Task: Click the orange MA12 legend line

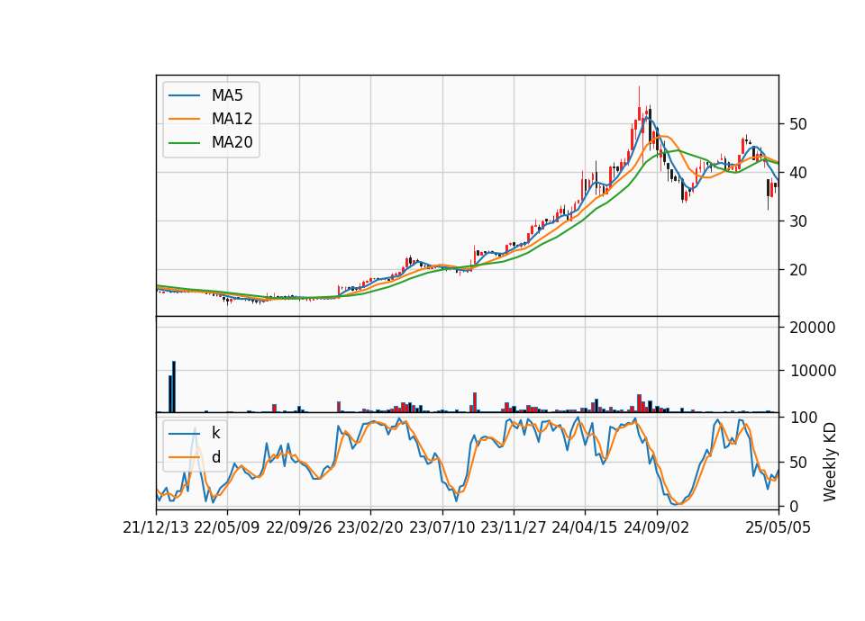Action: click(184, 119)
